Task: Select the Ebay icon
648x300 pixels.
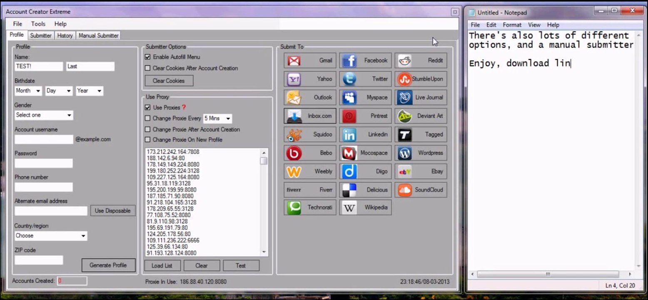Action: [404, 171]
